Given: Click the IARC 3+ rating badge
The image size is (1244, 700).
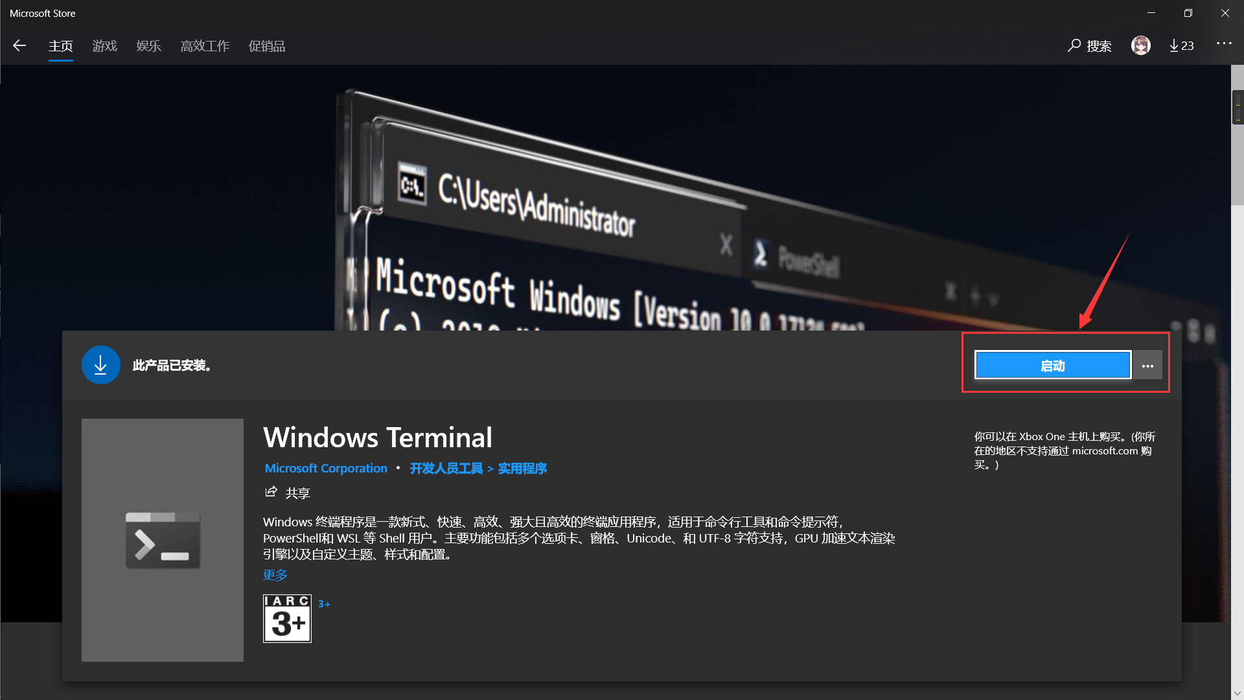Looking at the screenshot, I should 287,618.
